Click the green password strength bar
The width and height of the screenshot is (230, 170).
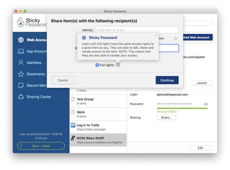tap(182, 108)
